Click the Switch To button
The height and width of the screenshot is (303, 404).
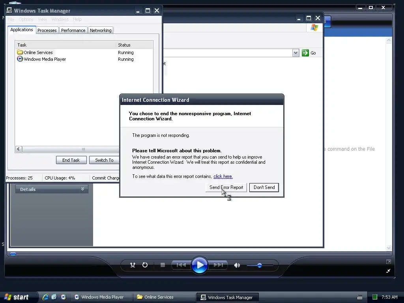click(x=104, y=160)
